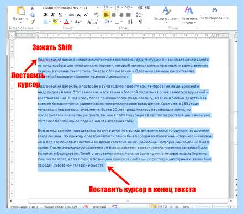Click the русский language indicator
The height and width of the screenshot is (214, 243).
pyautogui.click(x=99, y=207)
